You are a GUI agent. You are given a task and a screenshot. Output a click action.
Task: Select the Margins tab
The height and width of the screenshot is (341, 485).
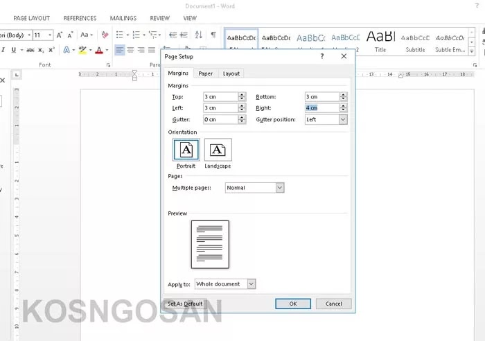point(178,73)
